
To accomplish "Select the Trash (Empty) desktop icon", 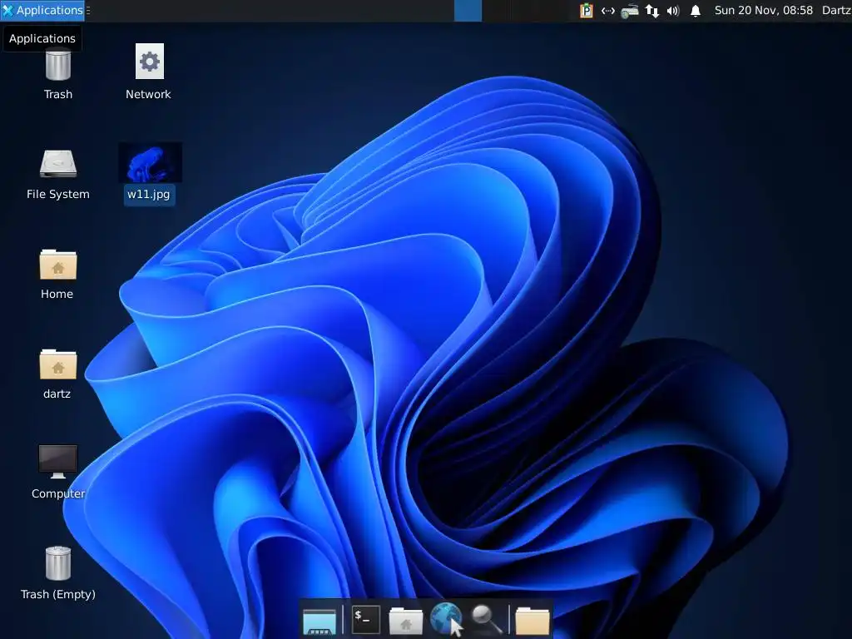I will (x=58, y=563).
